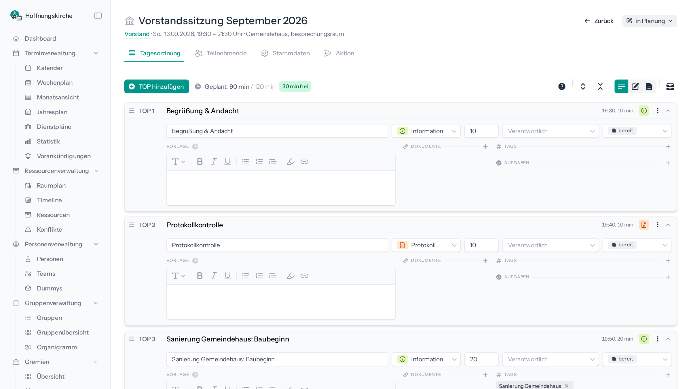Expand all agenda items icon
The width and height of the screenshot is (691, 389).
583,86
